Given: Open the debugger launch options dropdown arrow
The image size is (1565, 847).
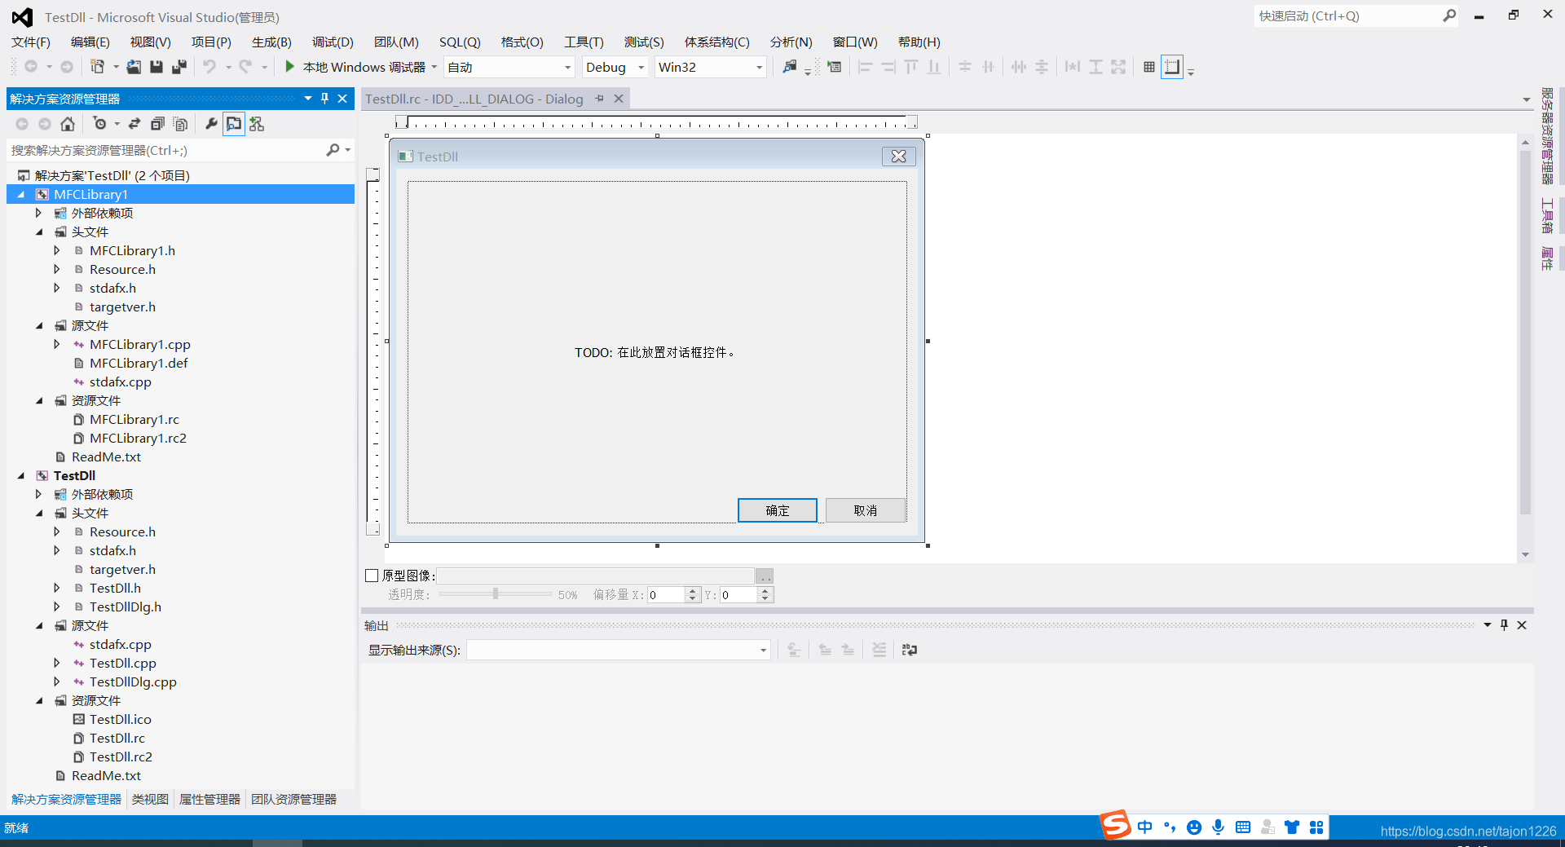Looking at the screenshot, I should pos(434,67).
